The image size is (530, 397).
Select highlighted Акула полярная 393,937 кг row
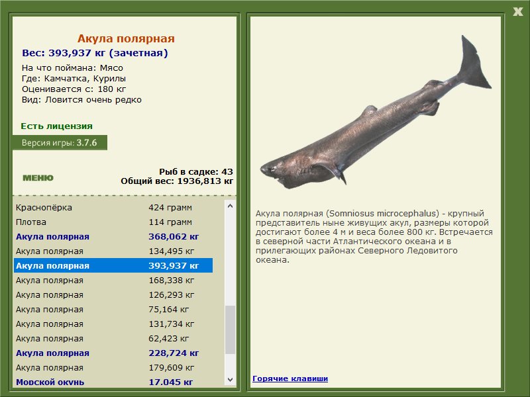coord(113,265)
